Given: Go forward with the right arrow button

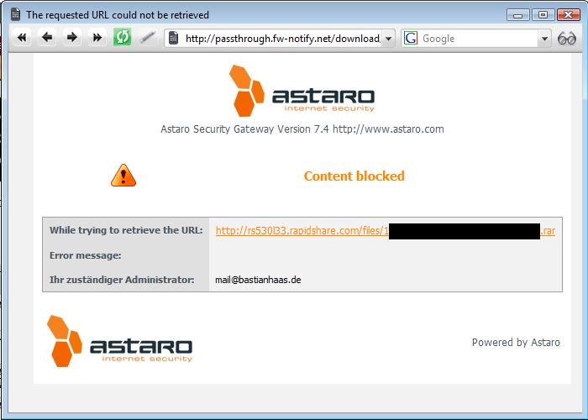Looking at the screenshot, I should tap(72, 38).
